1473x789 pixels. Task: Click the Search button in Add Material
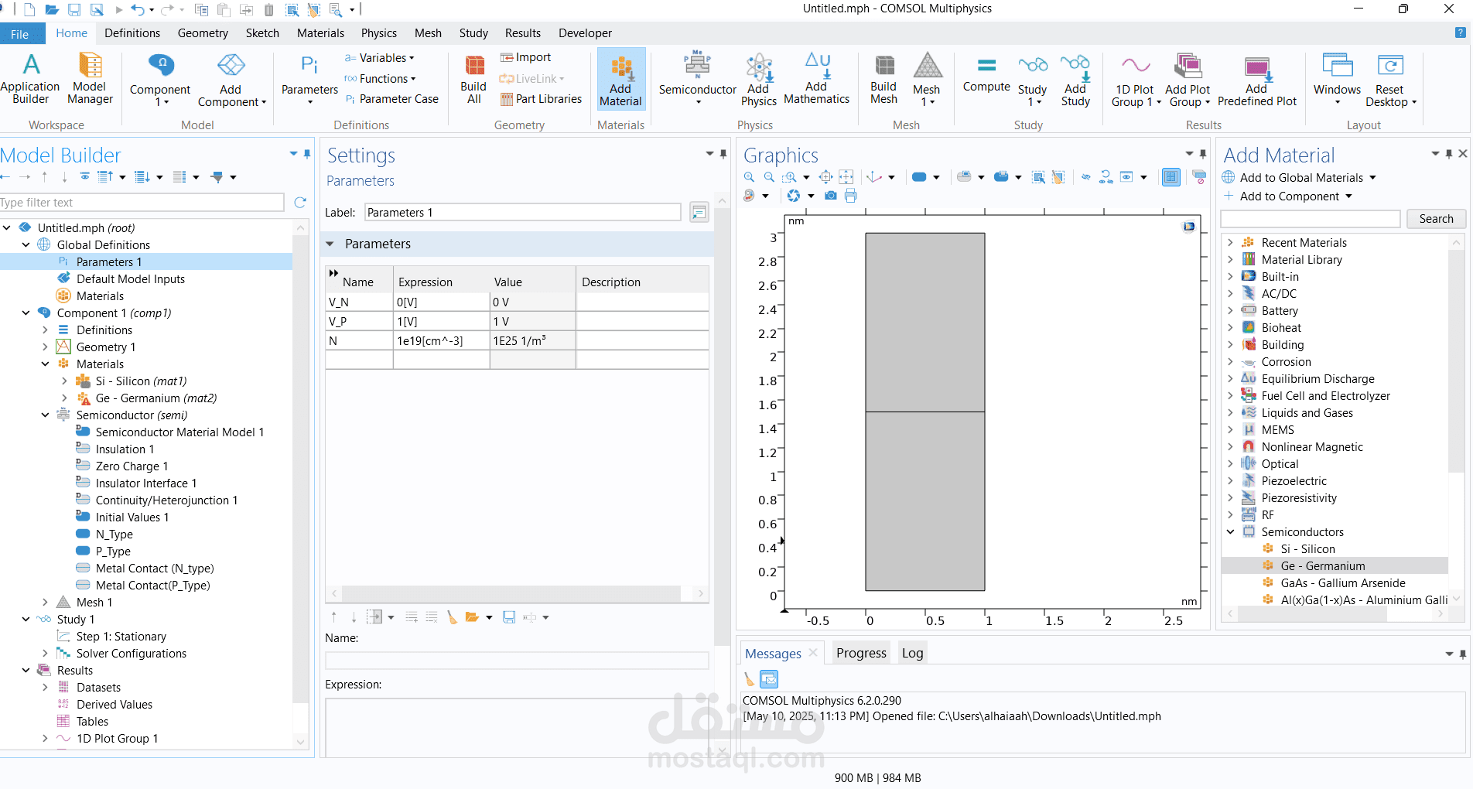coord(1436,219)
